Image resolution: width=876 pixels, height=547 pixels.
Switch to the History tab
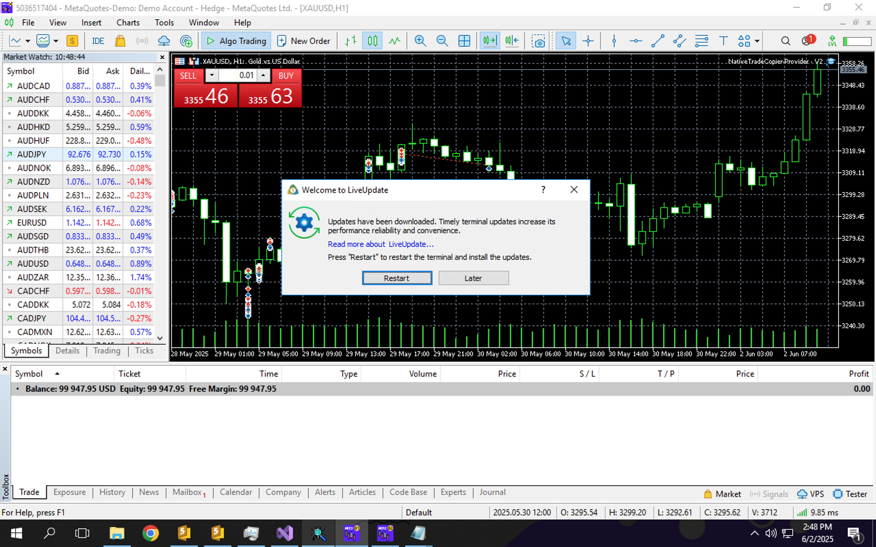[x=112, y=492]
